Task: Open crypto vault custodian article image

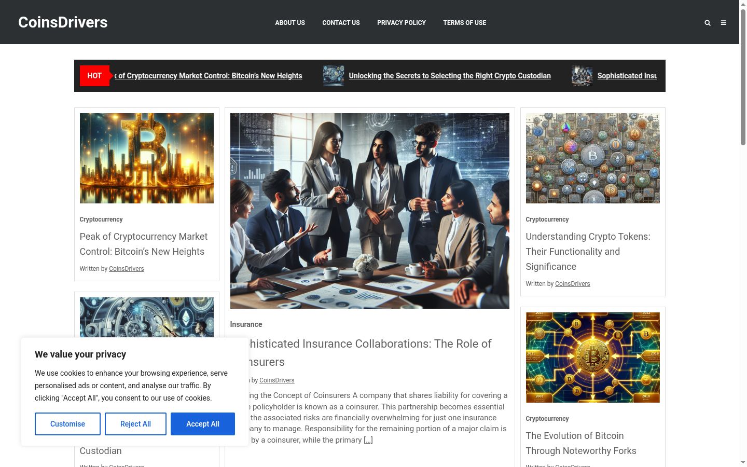Action: (147, 317)
